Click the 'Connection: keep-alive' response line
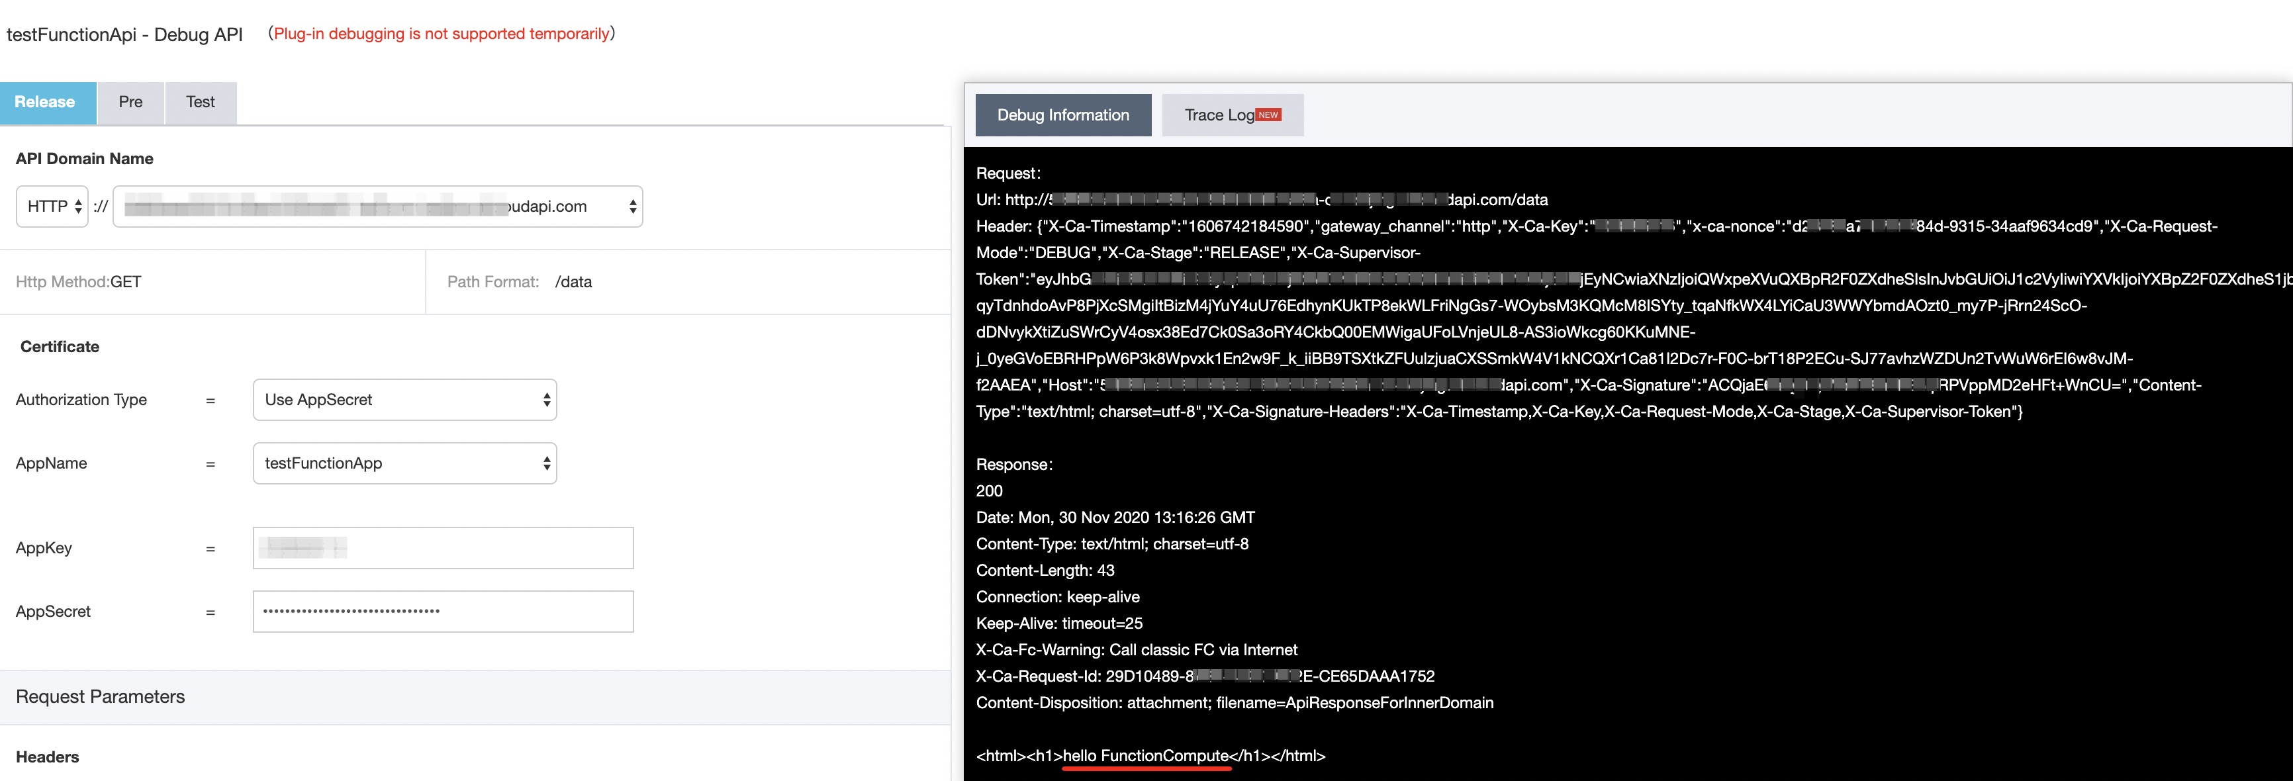Image resolution: width=2293 pixels, height=781 pixels. click(x=1058, y=597)
